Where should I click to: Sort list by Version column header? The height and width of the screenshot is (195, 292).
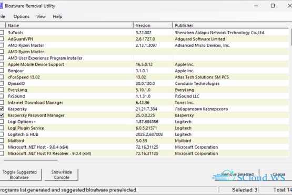153,25
